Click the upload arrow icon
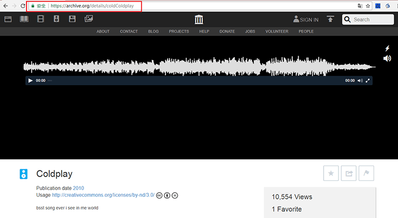 330,19
